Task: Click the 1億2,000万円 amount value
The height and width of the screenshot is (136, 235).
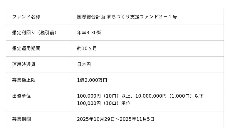Action: click(92, 80)
